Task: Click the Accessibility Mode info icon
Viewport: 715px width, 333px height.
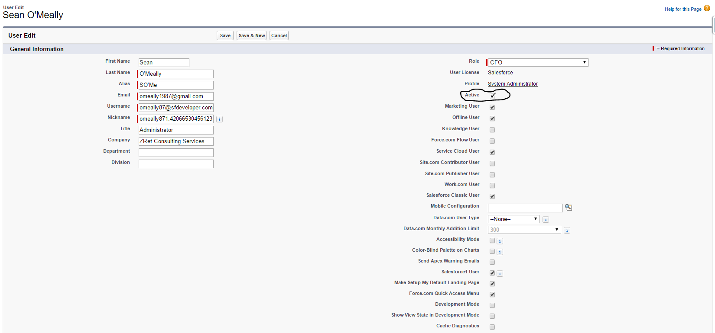Action: pyautogui.click(x=500, y=241)
